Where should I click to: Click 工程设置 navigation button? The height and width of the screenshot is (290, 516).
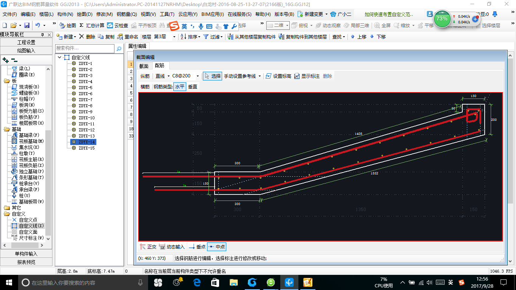pyautogui.click(x=26, y=42)
